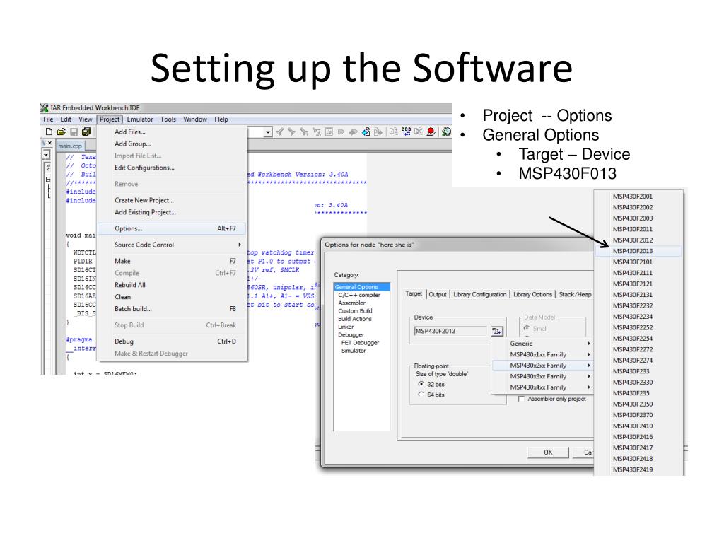Expand the Generic device submenu
Screen dimensions: 724x543
coord(542,344)
